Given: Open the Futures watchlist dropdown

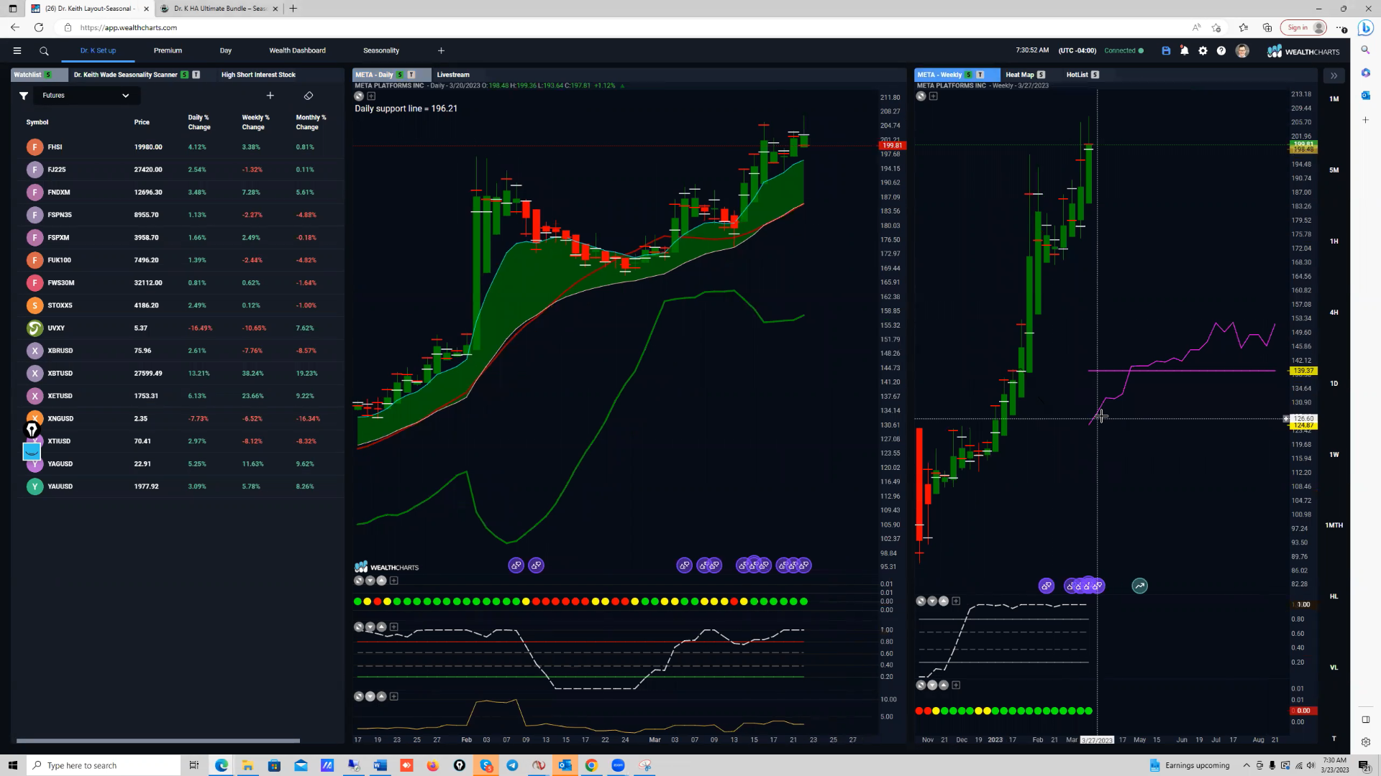Looking at the screenshot, I should click(x=85, y=96).
